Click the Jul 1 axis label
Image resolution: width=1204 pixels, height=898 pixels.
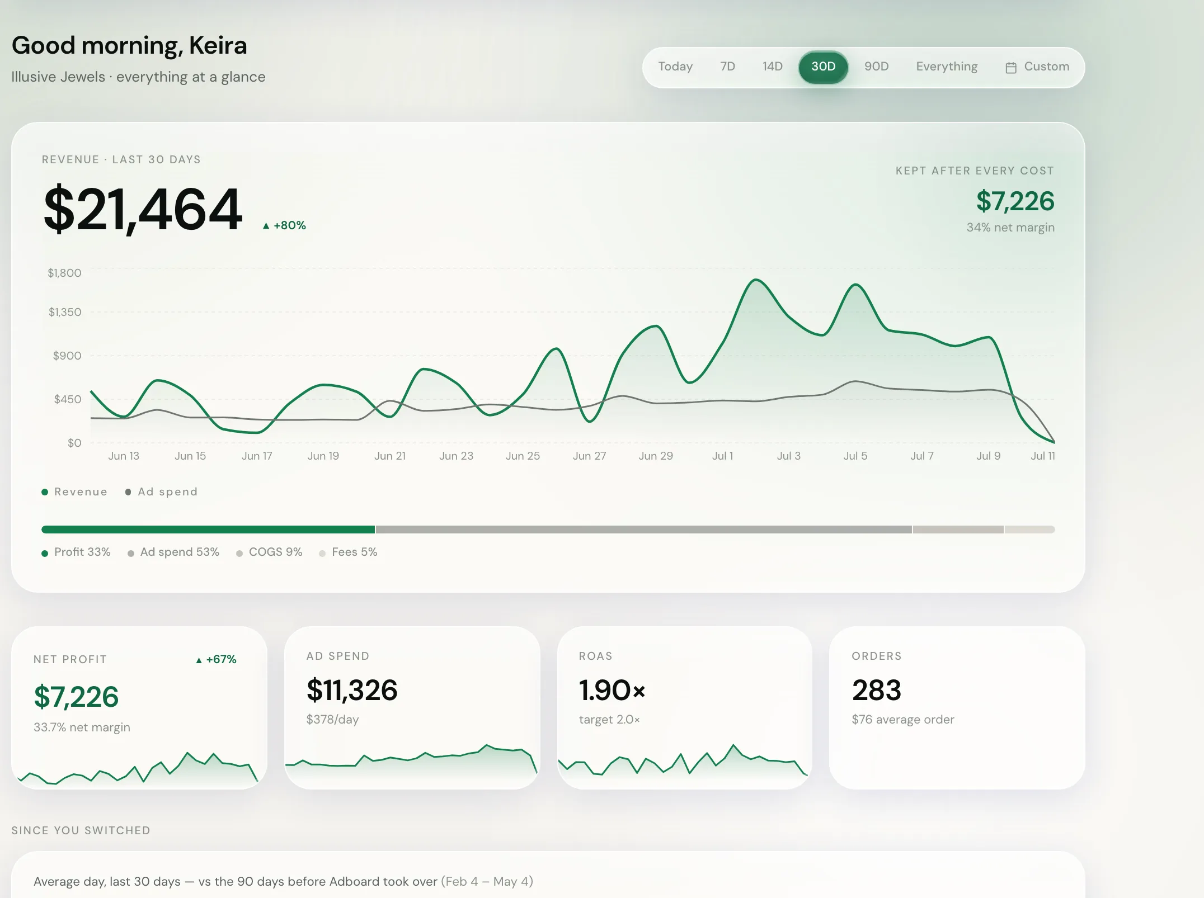click(x=722, y=456)
